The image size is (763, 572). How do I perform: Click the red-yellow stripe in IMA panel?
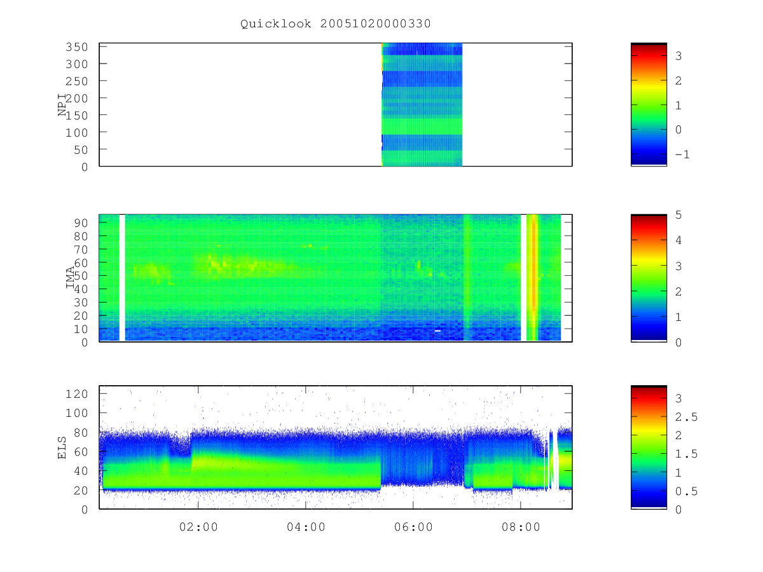[533, 278]
